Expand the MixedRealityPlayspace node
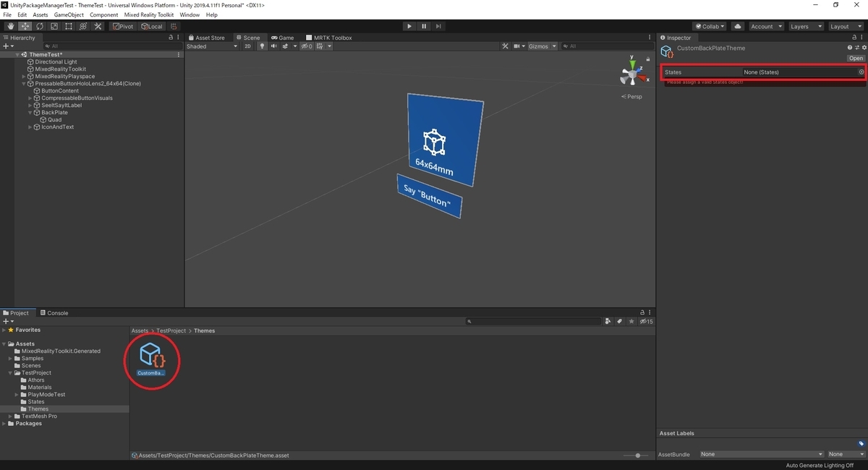The width and height of the screenshot is (868, 470). point(24,77)
